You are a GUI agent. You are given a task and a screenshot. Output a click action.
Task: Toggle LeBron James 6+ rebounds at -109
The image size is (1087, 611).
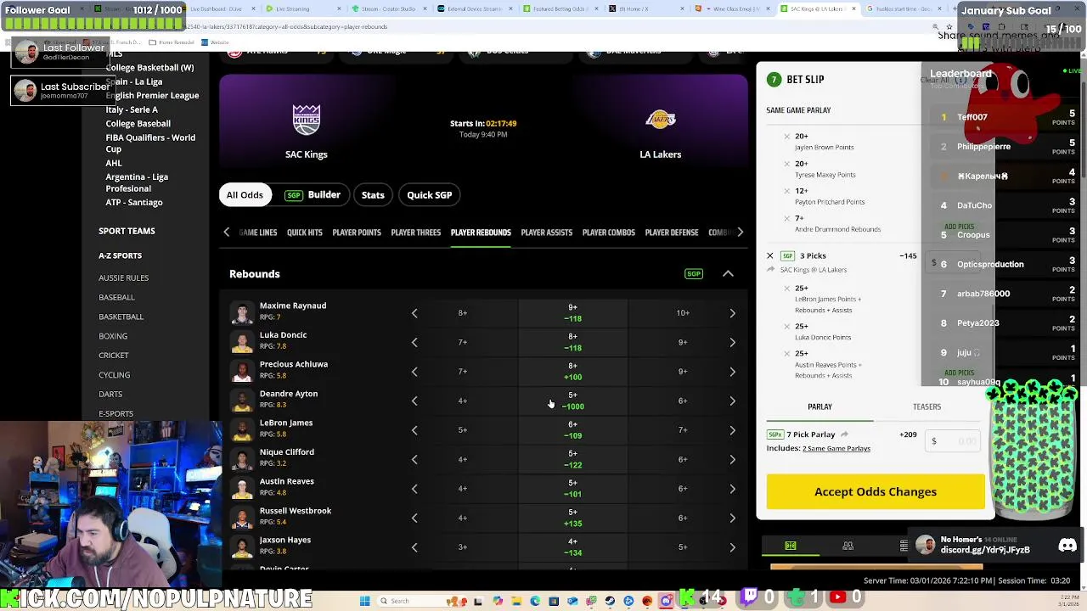pos(572,430)
